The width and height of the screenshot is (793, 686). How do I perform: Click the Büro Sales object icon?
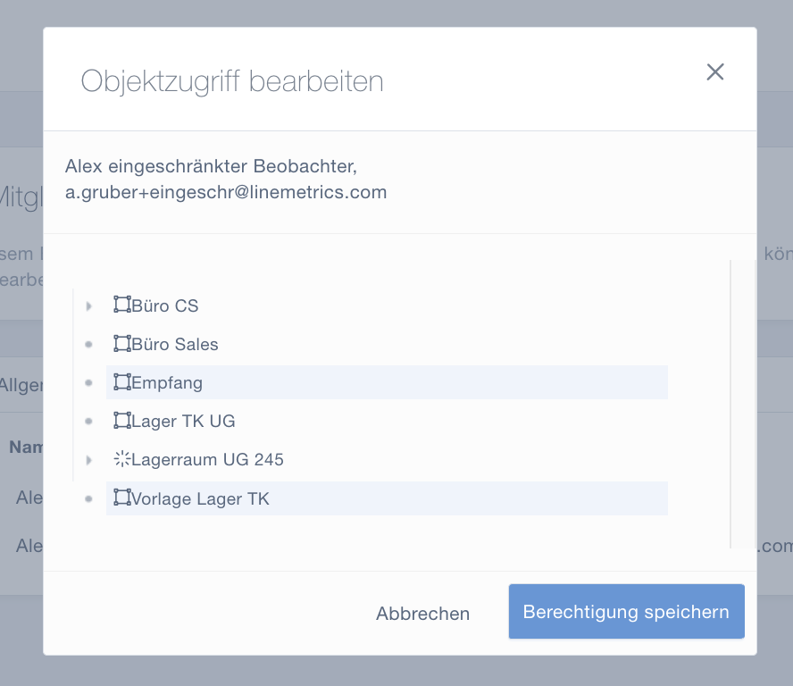[x=122, y=343]
